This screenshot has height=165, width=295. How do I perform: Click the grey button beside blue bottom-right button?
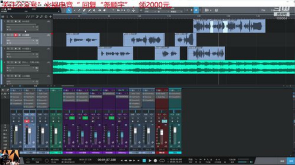coord(282,161)
